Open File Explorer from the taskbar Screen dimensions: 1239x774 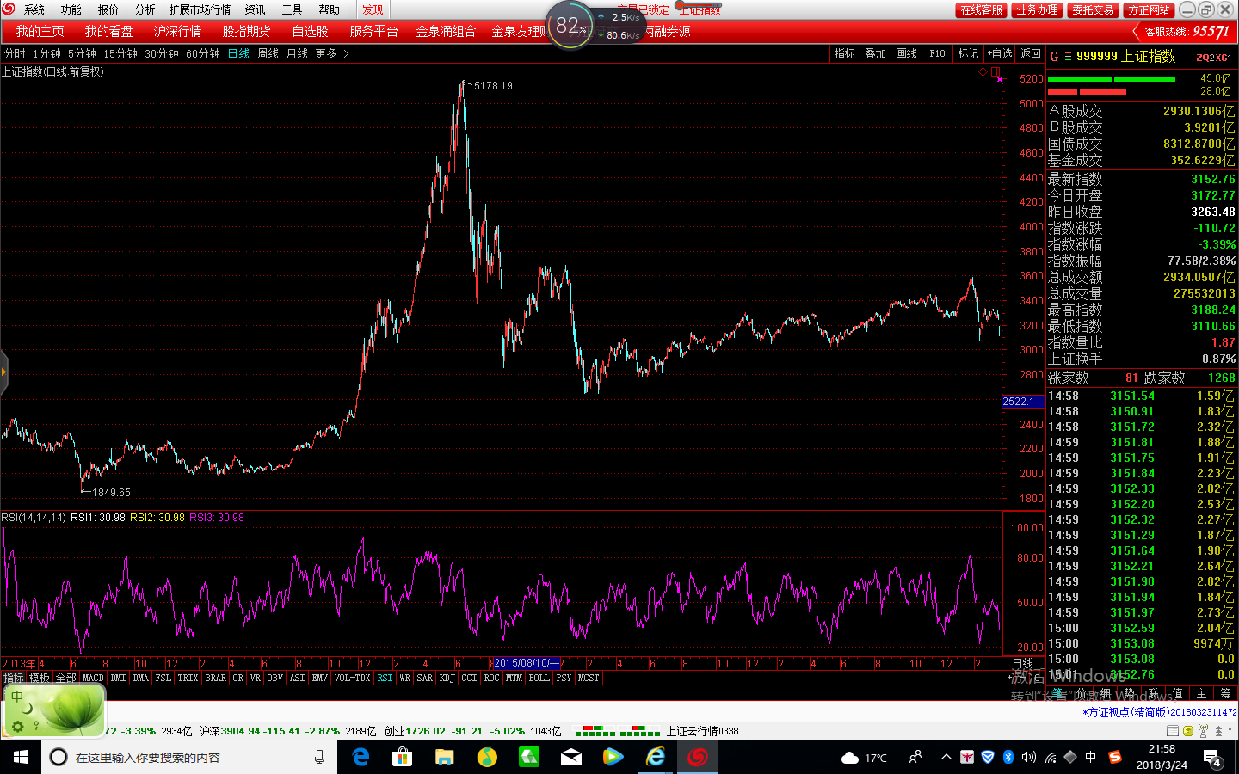[444, 757]
